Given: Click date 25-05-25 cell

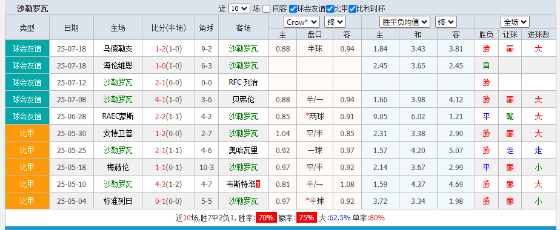Looking at the screenshot, I should click(x=72, y=151).
